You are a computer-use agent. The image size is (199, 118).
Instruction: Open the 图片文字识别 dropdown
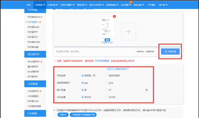(96, 5)
